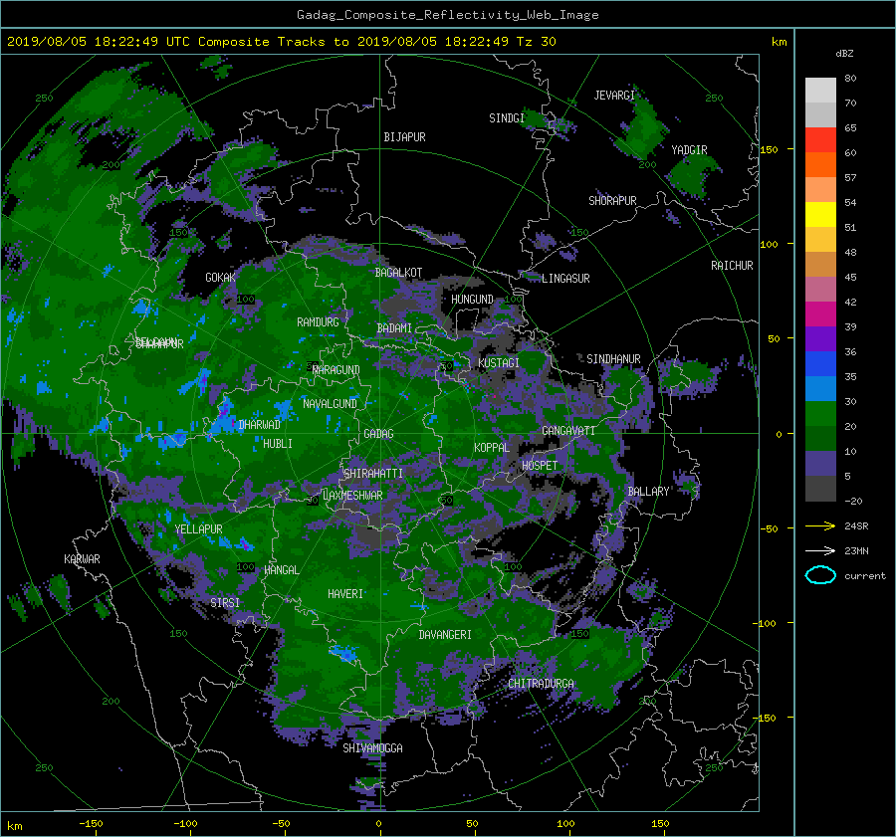Viewport: 896px width, 837px height.
Task: Click the 24SR yellow arrow legend icon
Action: click(820, 526)
